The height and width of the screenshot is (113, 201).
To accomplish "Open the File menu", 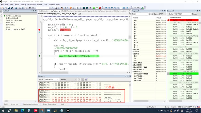I will (x=2, y=5).
